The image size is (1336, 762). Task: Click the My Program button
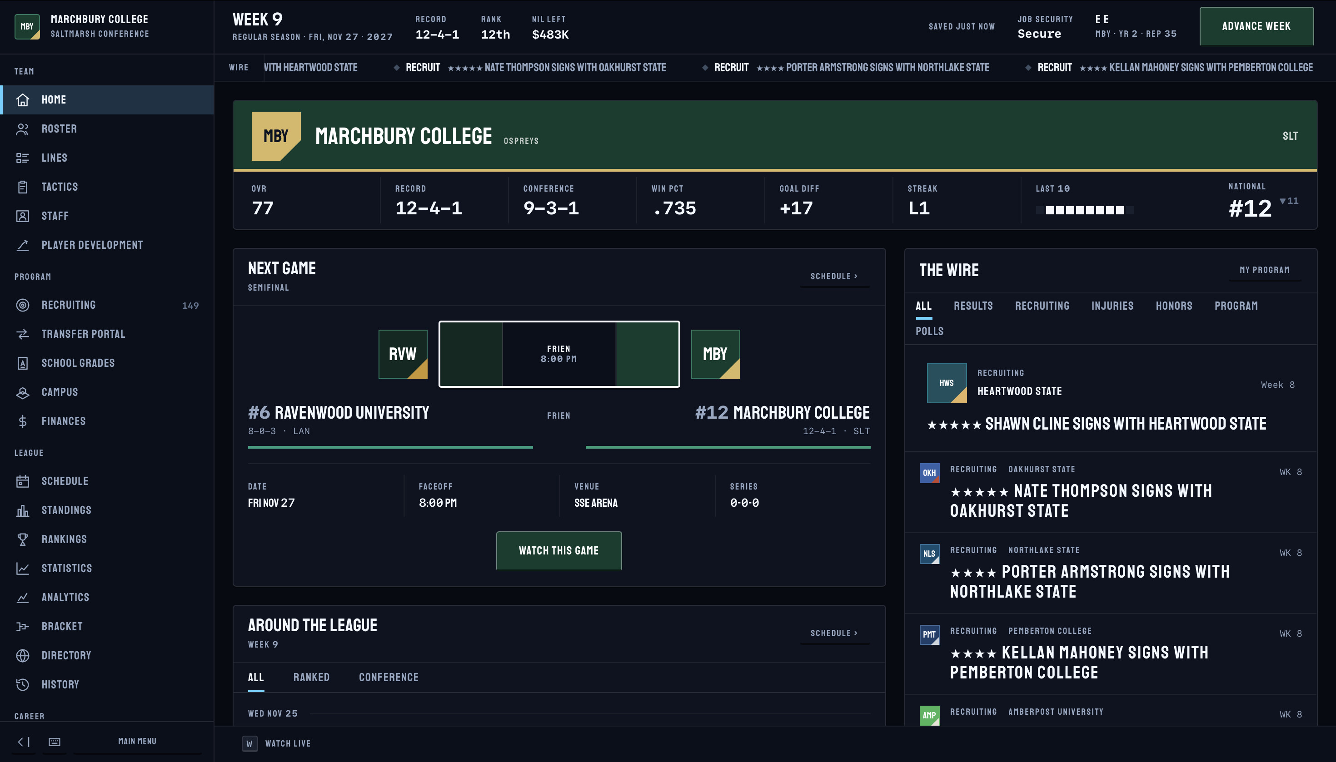(1264, 270)
